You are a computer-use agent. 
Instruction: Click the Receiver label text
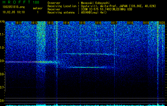(x=54, y=9)
